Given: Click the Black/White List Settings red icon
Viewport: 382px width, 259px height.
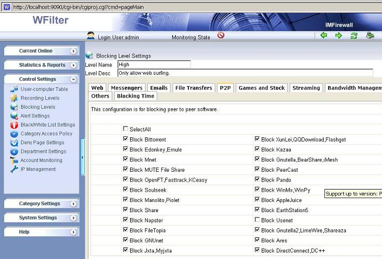Looking at the screenshot, I should coord(14,125).
